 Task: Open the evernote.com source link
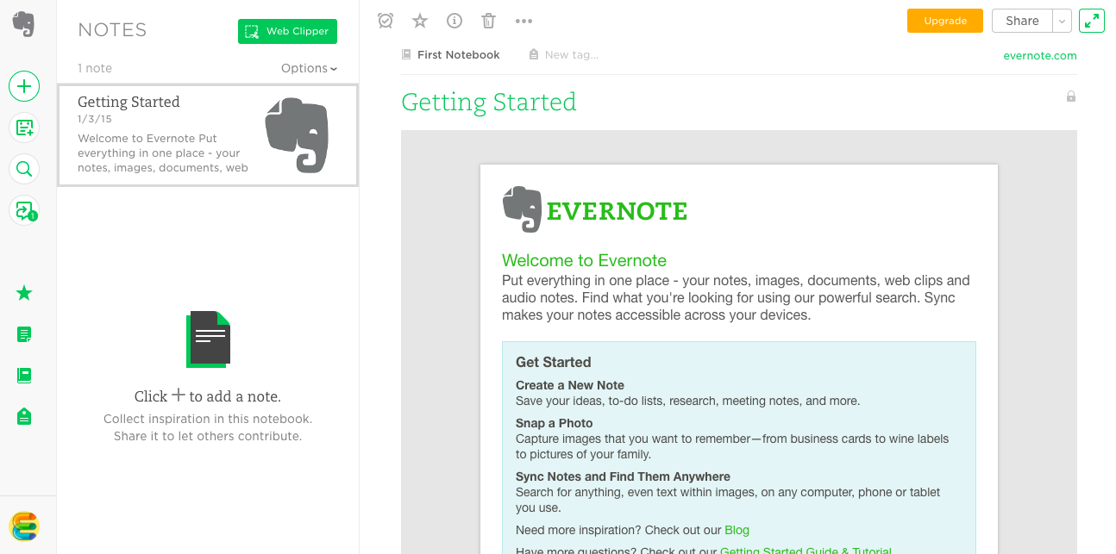point(1040,56)
